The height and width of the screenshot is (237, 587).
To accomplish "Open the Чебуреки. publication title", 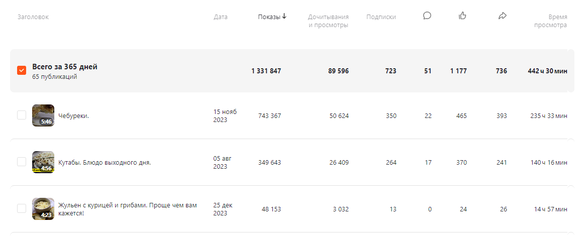I will 74,116.
